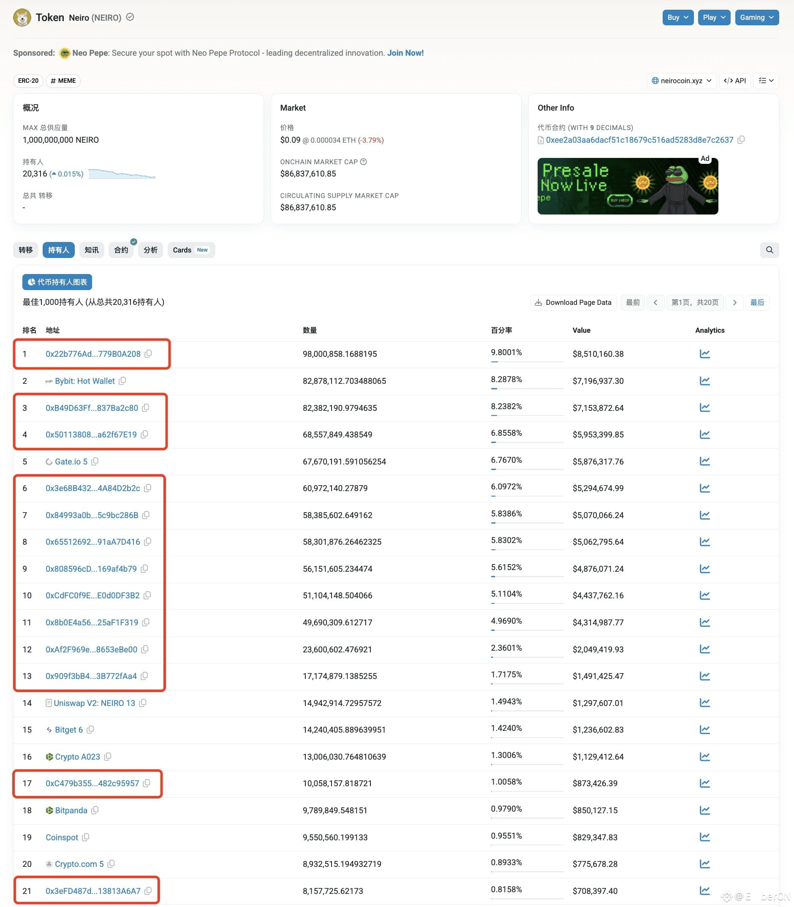Open the 代币持有人图表 chart button
The width and height of the screenshot is (794, 907).
(x=57, y=282)
